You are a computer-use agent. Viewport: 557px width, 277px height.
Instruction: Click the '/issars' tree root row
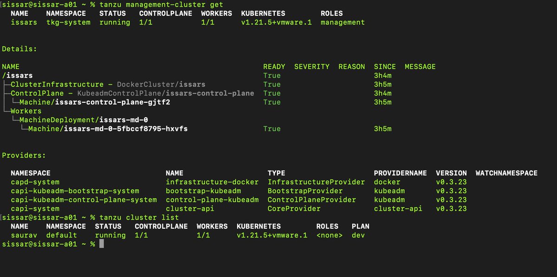click(x=17, y=75)
